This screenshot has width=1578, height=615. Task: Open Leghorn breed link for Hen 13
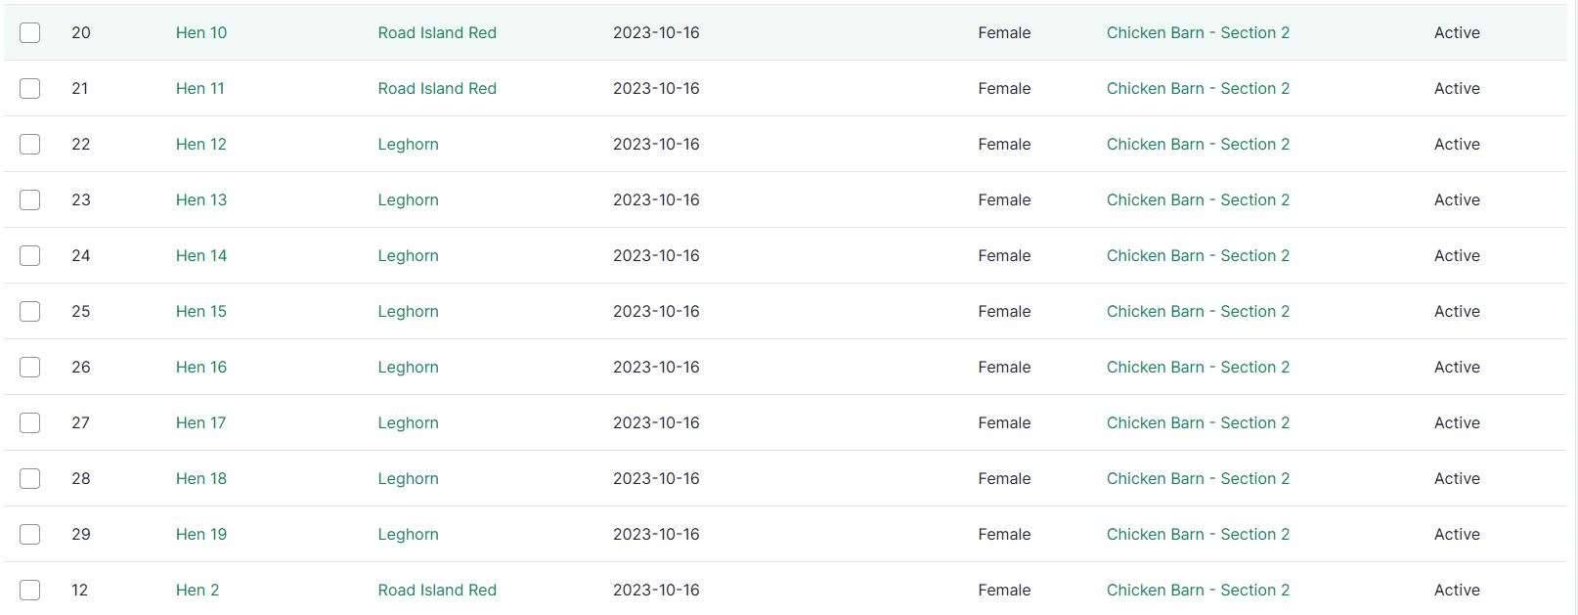(408, 199)
